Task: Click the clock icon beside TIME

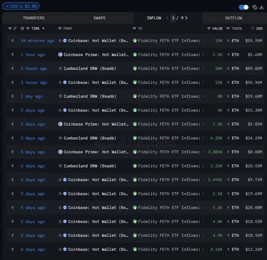Action: point(22,28)
